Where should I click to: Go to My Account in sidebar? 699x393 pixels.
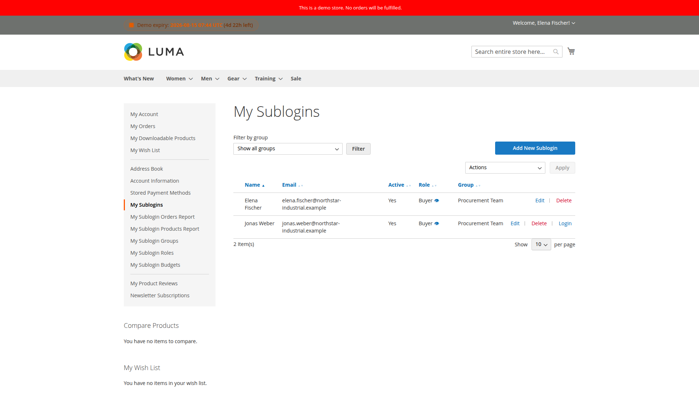(144, 114)
